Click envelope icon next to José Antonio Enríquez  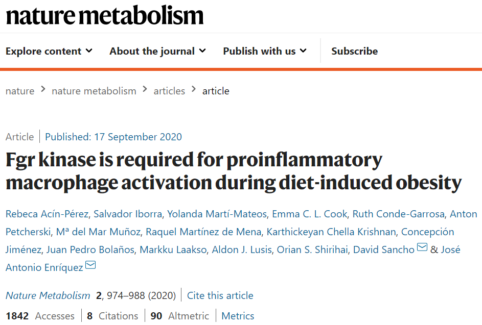90,265
